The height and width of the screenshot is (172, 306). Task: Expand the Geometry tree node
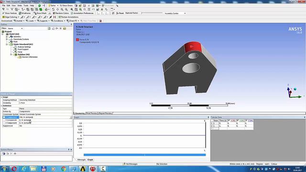pos(7,37)
